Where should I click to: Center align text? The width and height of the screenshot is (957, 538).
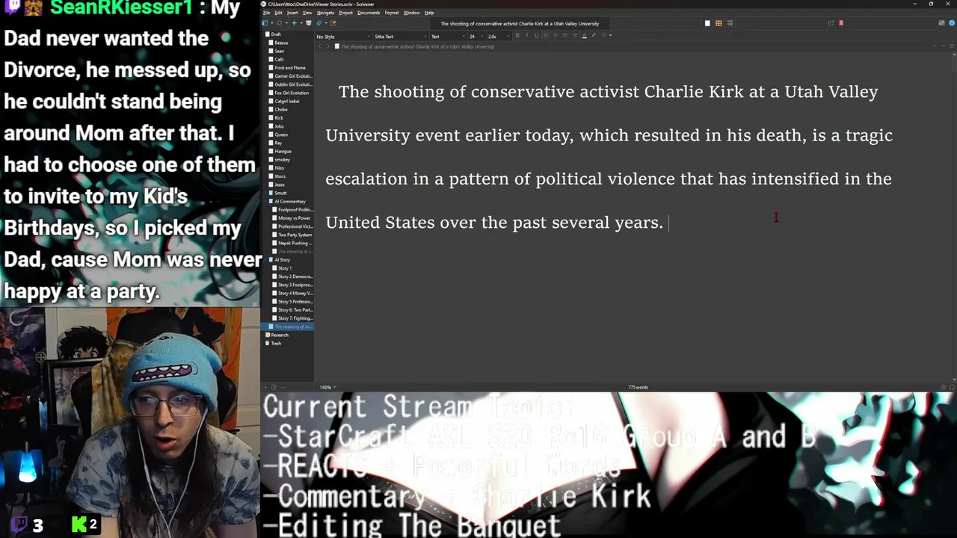pos(556,35)
